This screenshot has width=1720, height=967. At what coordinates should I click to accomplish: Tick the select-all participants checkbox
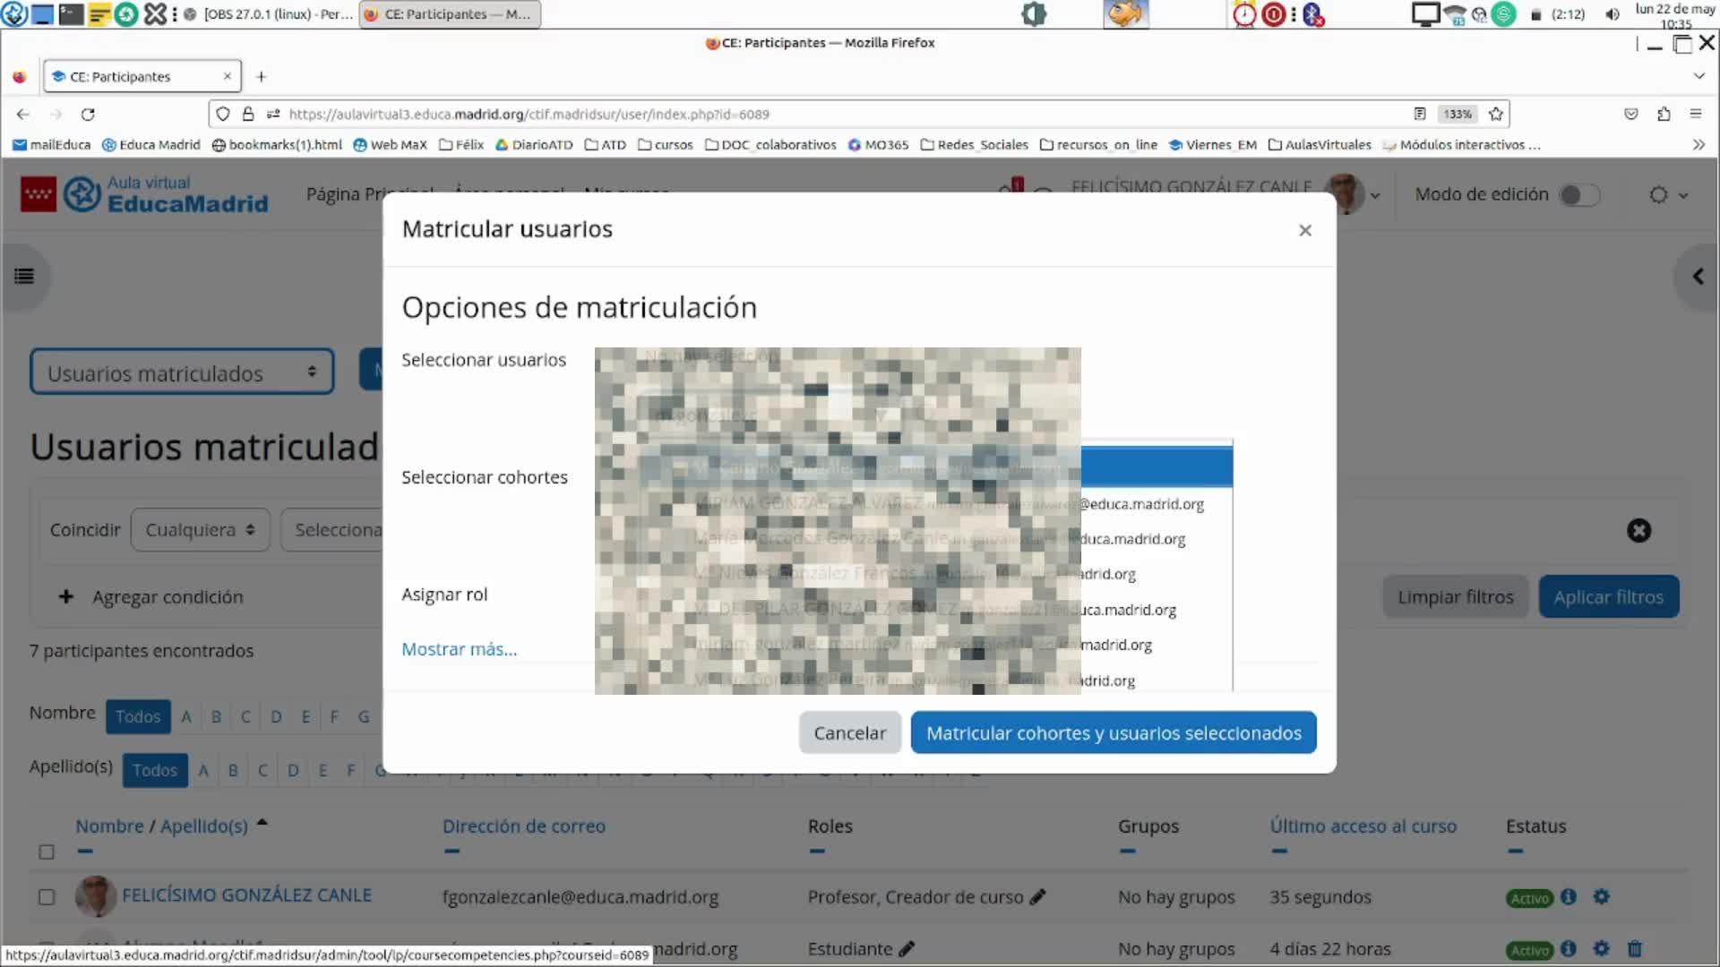[47, 851]
